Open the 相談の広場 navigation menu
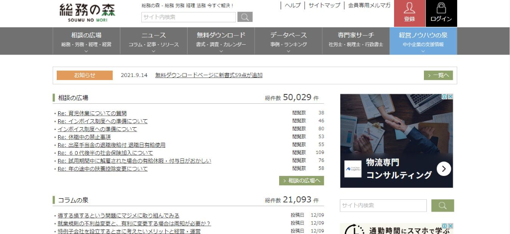Image resolution: width=510 pixels, height=234 pixels. pyautogui.click(x=86, y=41)
